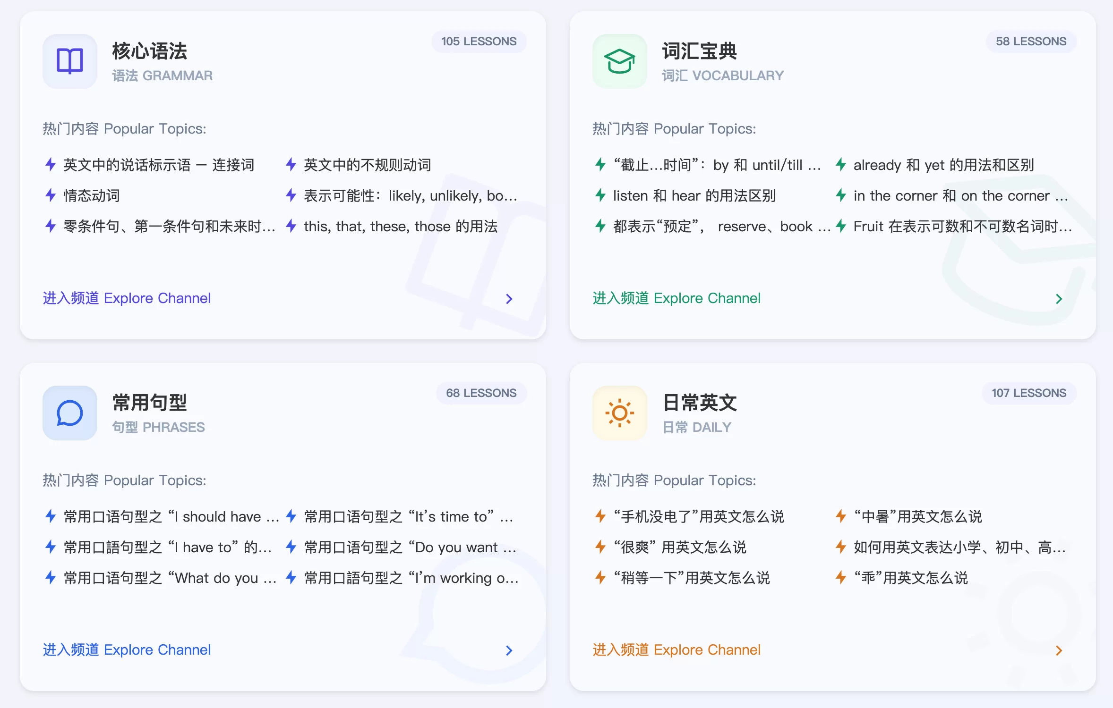The width and height of the screenshot is (1113, 708).
Task: Open topic 常用口语句型之 "What do you"
Action: [170, 578]
